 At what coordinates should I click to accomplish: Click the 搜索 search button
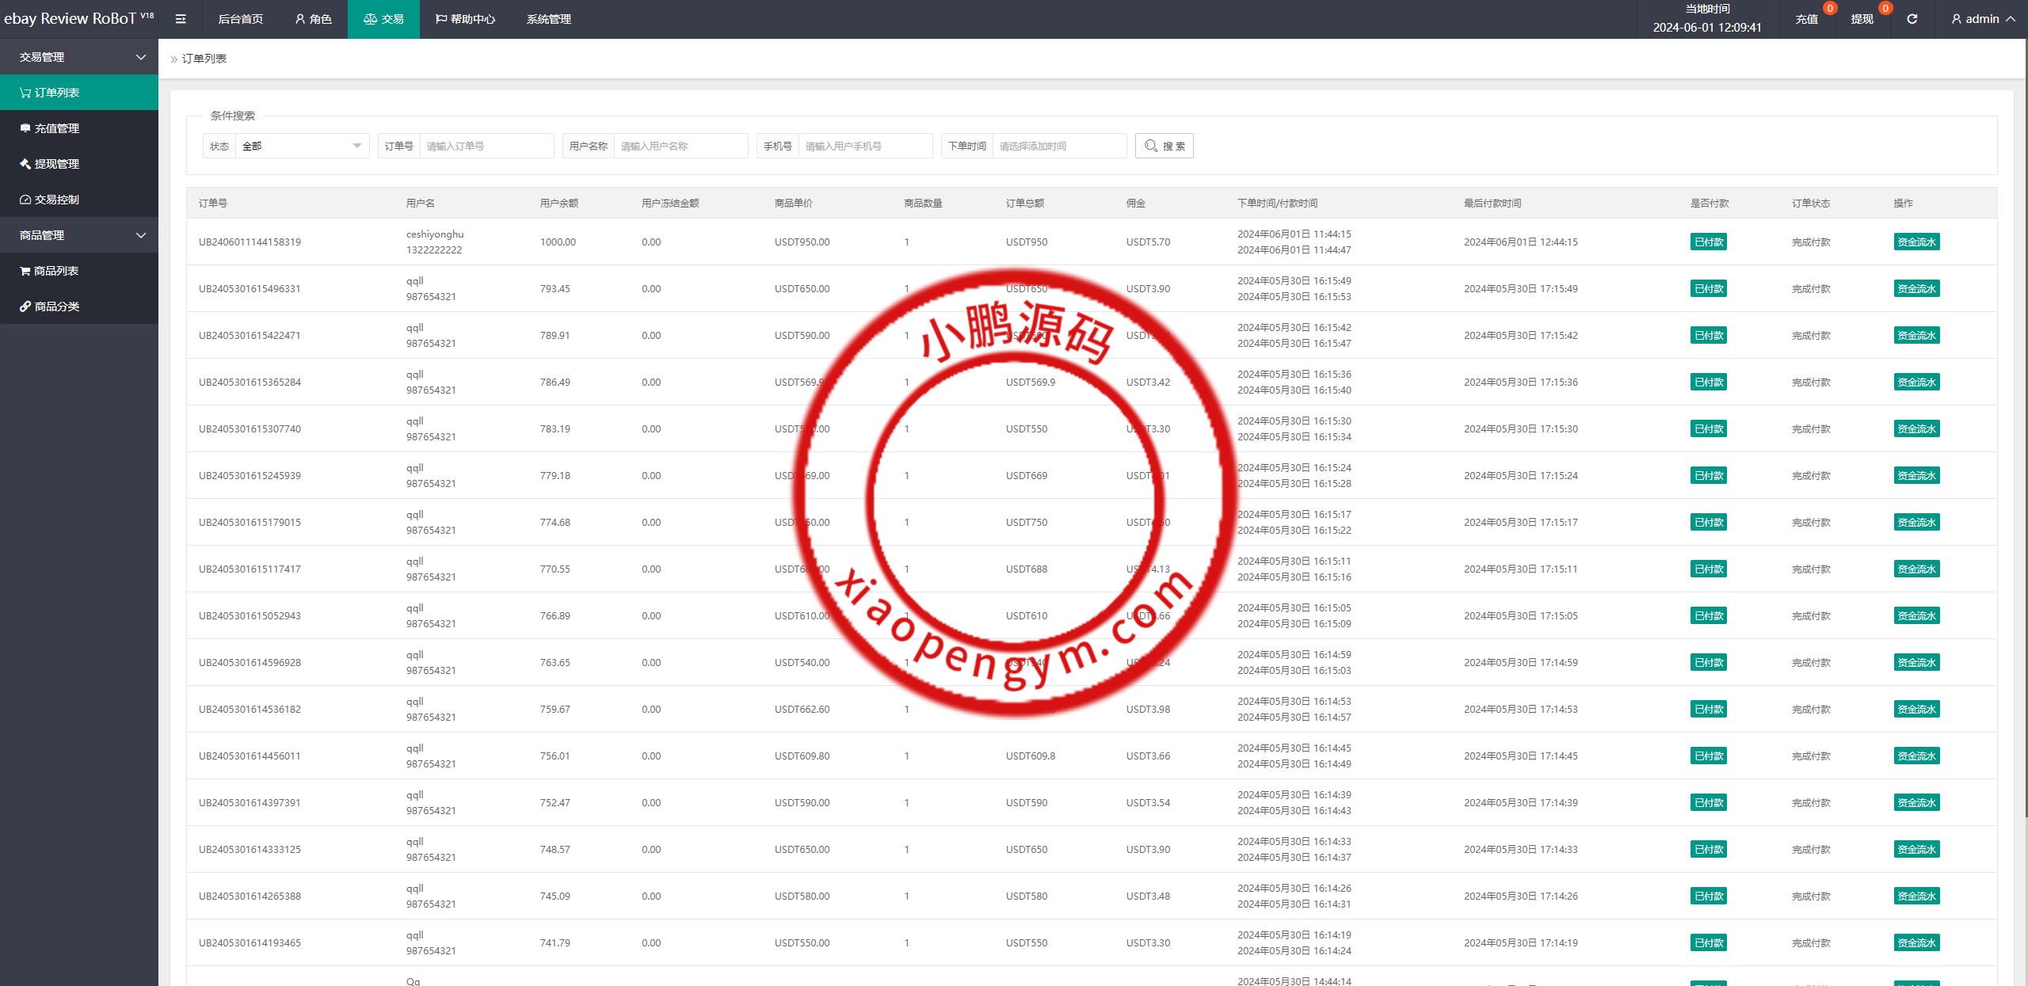(x=1164, y=146)
